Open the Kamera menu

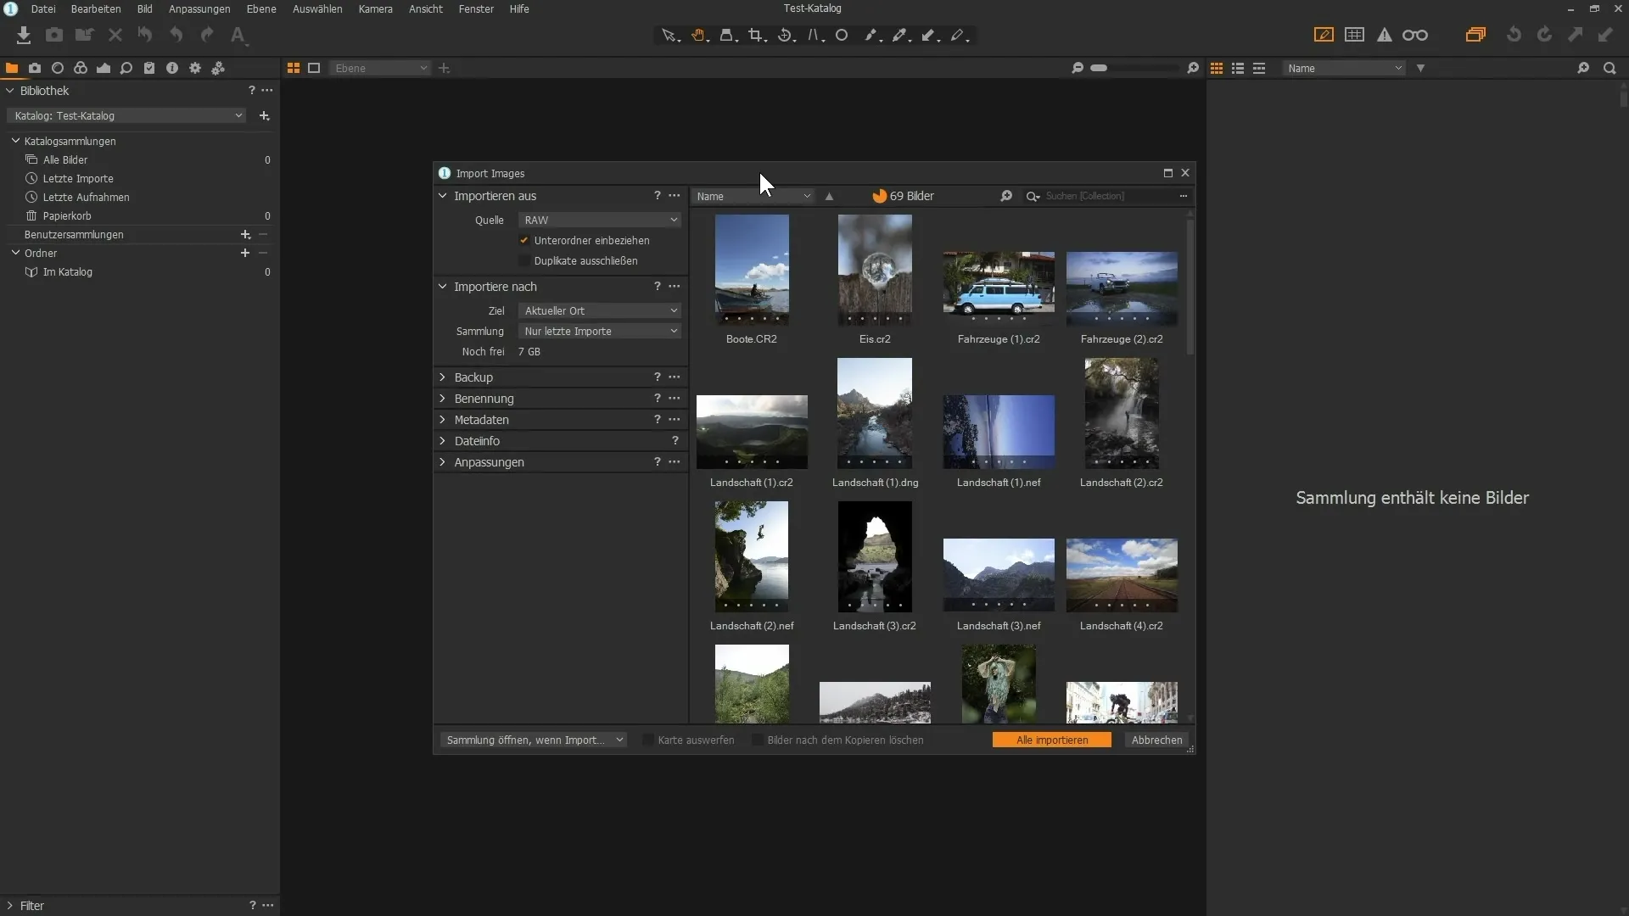pos(375,8)
